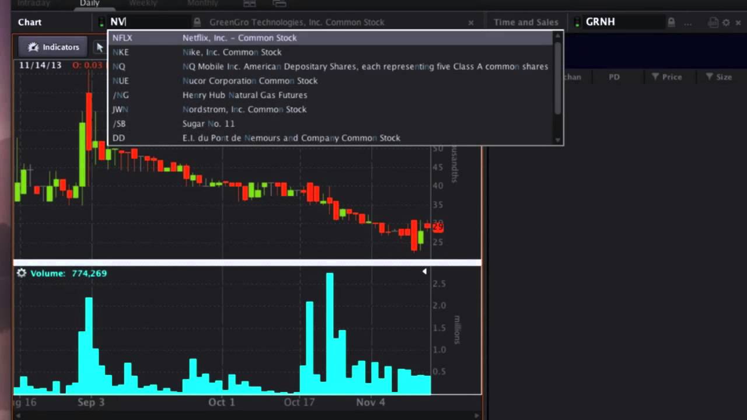Screen dimensions: 747x420
Task: Click the Chart panel title
Action: point(30,22)
